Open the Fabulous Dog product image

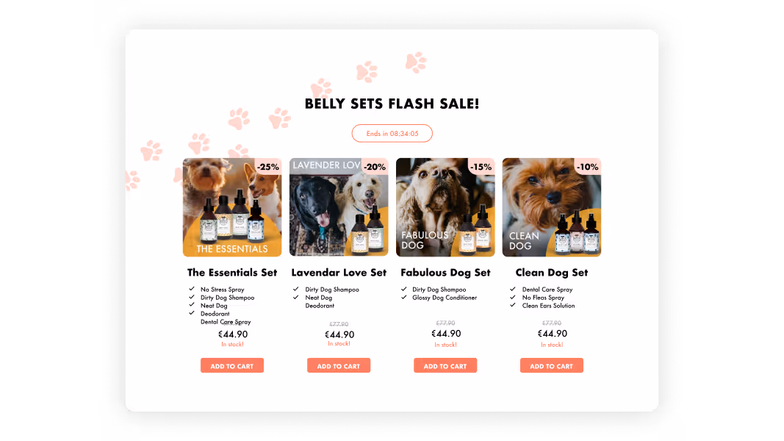[x=445, y=207]
